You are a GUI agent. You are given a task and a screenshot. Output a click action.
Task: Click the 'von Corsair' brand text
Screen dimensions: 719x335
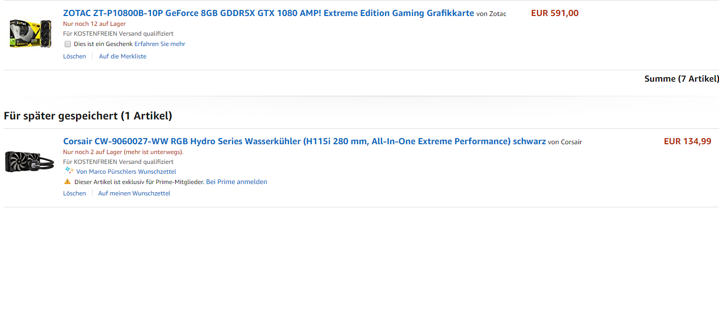pyautogui.click(x=565, y=142)
